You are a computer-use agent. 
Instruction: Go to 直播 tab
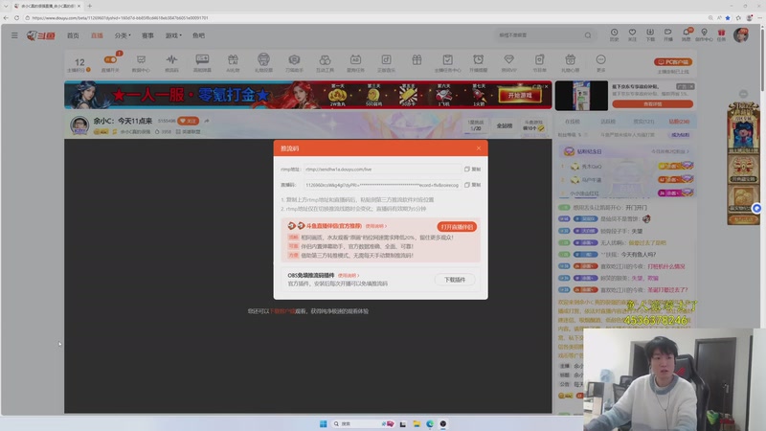click(97, 35)
